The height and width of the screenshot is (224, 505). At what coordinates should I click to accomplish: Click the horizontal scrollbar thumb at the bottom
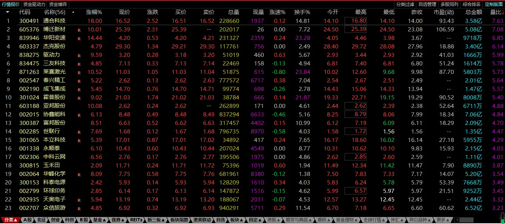(x=467, y=220)
